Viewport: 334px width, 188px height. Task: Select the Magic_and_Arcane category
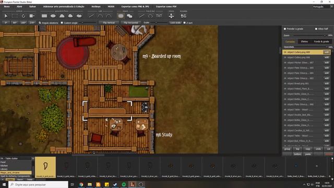tap(16, 173)
